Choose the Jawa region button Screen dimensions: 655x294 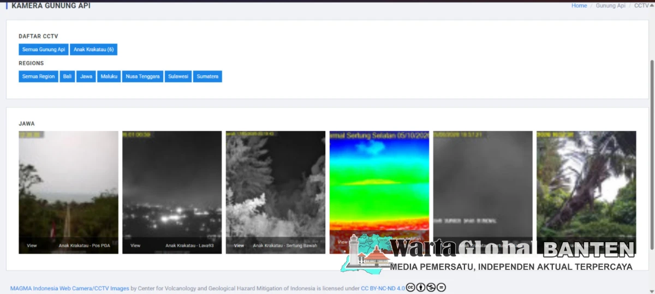[x=86, y=76]
